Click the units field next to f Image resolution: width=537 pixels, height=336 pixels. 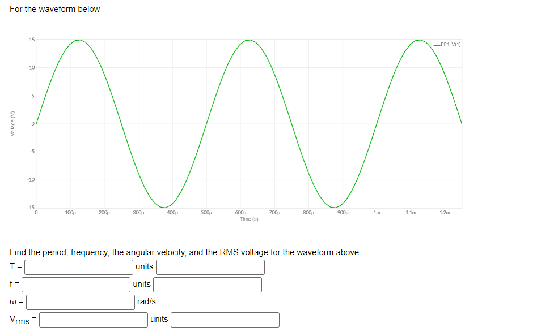click(x=207, y=285)
